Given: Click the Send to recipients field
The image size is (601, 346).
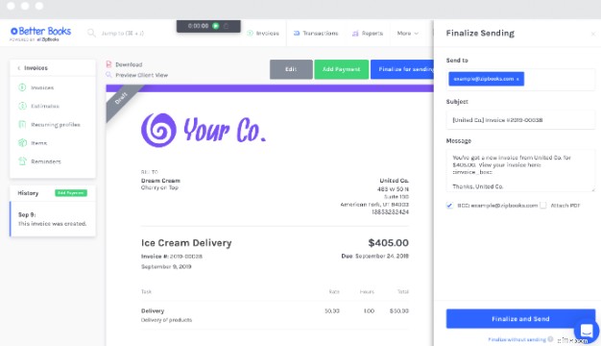Looking at the screenshot, I should click(520, 80).
